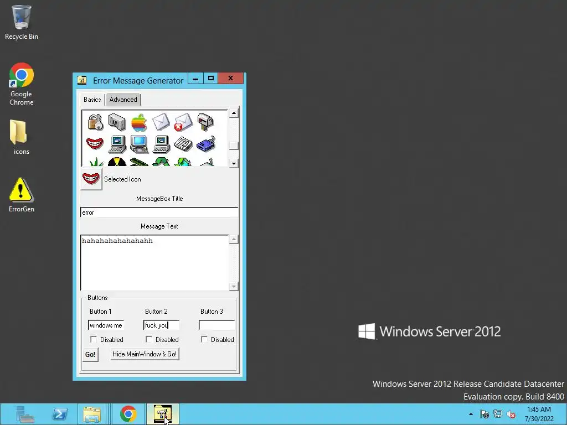This screenshot has width=567, height=425.
Task: Focus the Button 1 field reading windows me
Action: [x=106, y=325]
